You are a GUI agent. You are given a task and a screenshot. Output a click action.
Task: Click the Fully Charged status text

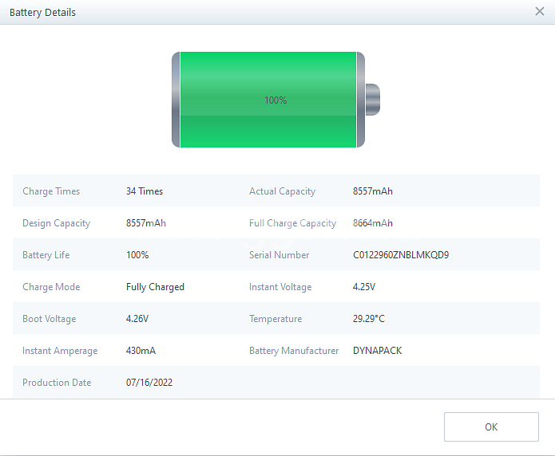tap(155, 287)
